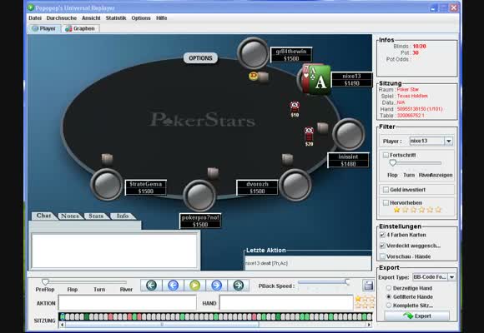Image resolution: width=484 pixels, height=333 pixels.
Task: Enable Vorschau - Hände checkbox
Action: click(382, 256)
